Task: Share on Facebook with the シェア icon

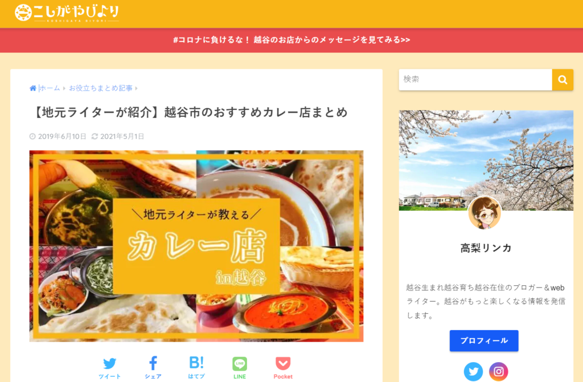Action: click(153, 368)
